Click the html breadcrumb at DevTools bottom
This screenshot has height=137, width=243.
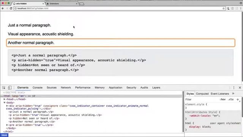coord(4,135)
